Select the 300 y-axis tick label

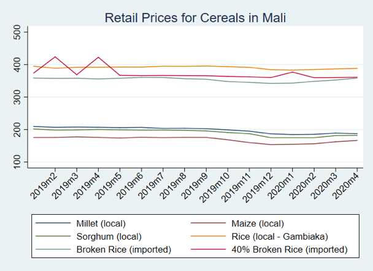pos(17,97)
